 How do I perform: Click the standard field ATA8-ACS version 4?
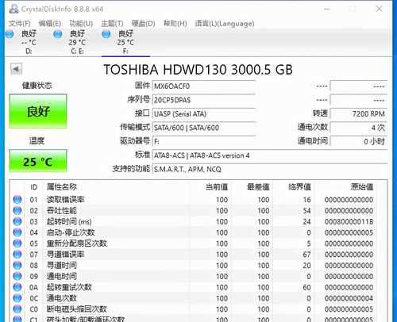270,155
